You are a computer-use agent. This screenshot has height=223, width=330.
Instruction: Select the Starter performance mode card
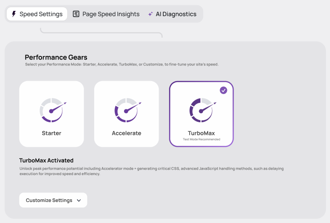52,114
